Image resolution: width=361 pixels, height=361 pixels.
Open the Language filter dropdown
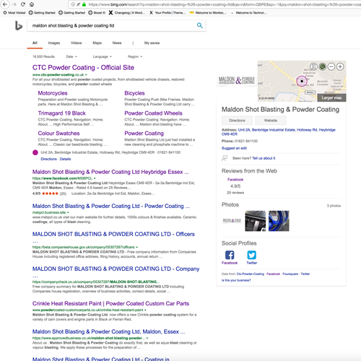tap(103, 56)
